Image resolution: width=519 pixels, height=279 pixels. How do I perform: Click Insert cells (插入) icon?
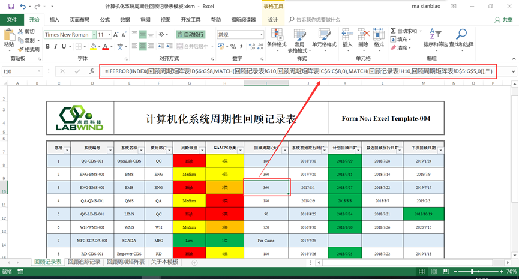click(347, 36)
